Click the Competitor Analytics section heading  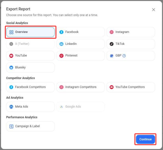[21, 78]
